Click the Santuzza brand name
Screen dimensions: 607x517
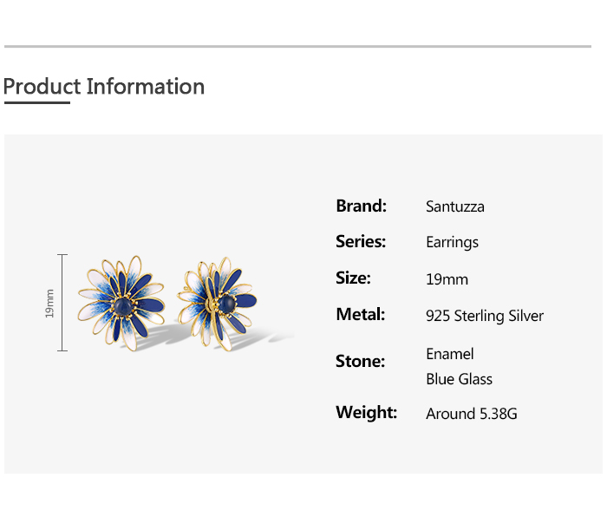click(454, 206)
